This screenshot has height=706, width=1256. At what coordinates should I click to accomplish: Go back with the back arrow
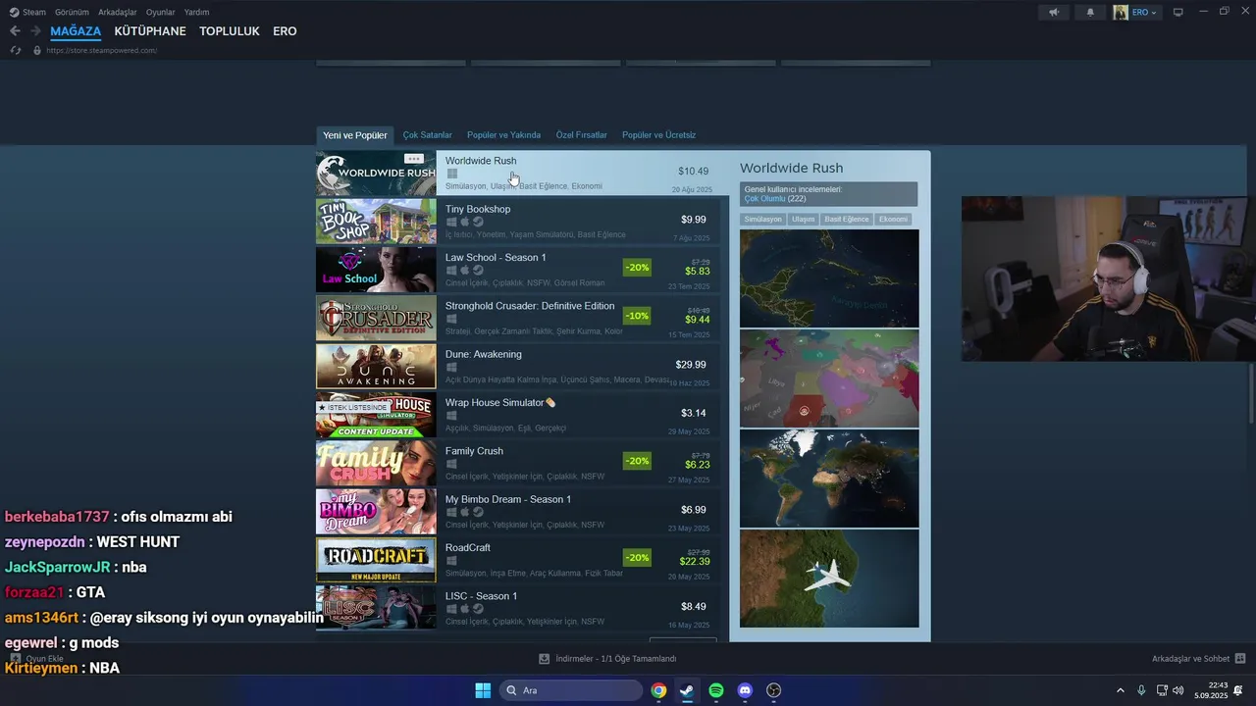(15, 31)
